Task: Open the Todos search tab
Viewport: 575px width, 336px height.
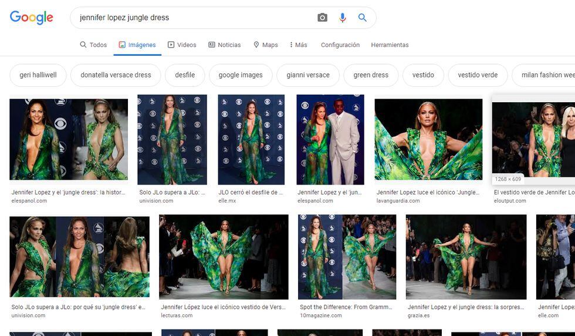Action: coord(93,45)
